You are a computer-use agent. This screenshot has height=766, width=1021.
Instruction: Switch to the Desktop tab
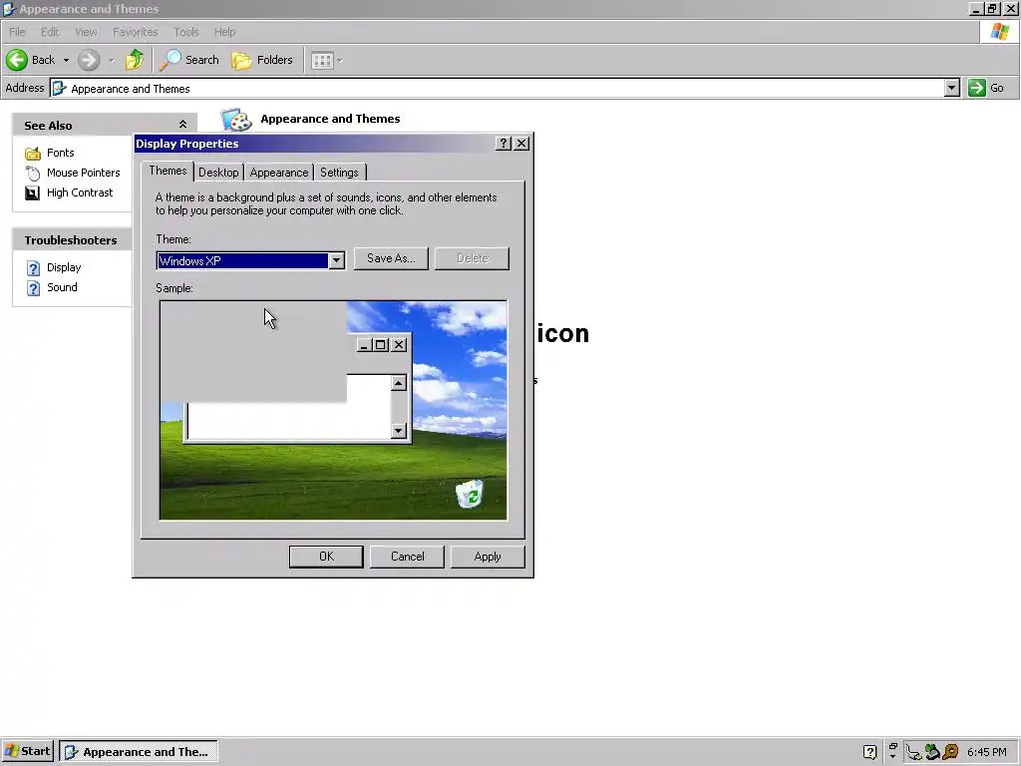(218, 173)
